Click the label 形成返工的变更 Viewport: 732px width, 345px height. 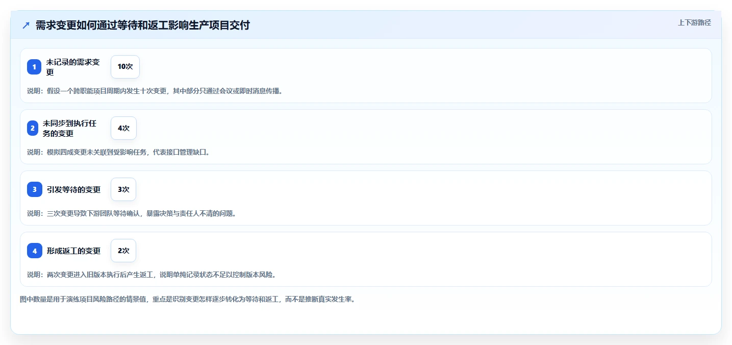73,251
